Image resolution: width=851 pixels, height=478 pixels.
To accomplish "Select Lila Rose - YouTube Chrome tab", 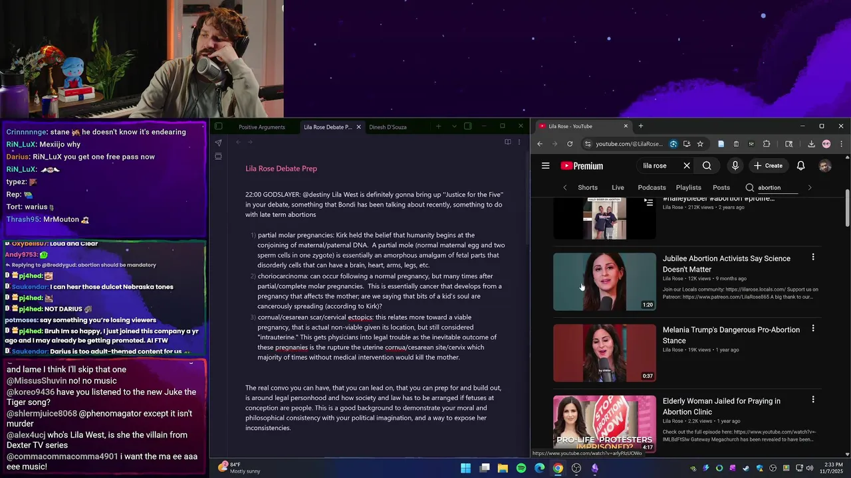I will click(582, 126).
